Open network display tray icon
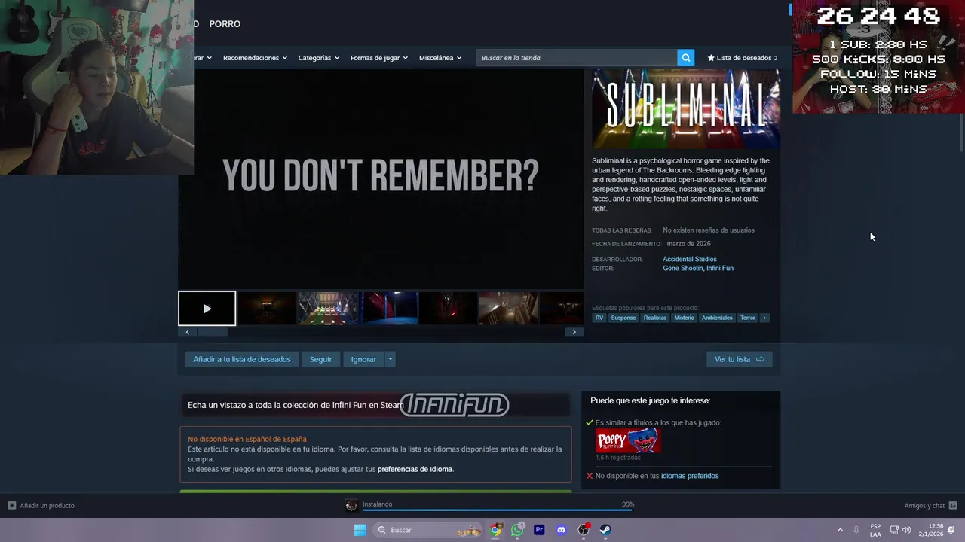This screenshot has width=965, height=542. (x=894, y=530)
